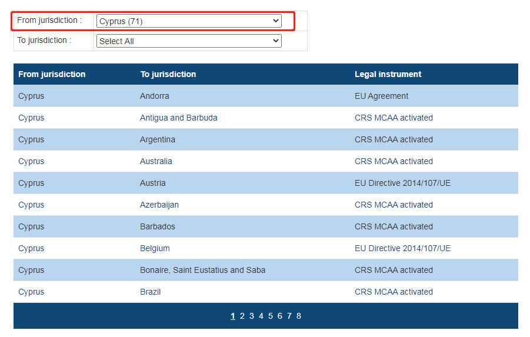
Task: Go to results page 7
Action: (289, 316)
